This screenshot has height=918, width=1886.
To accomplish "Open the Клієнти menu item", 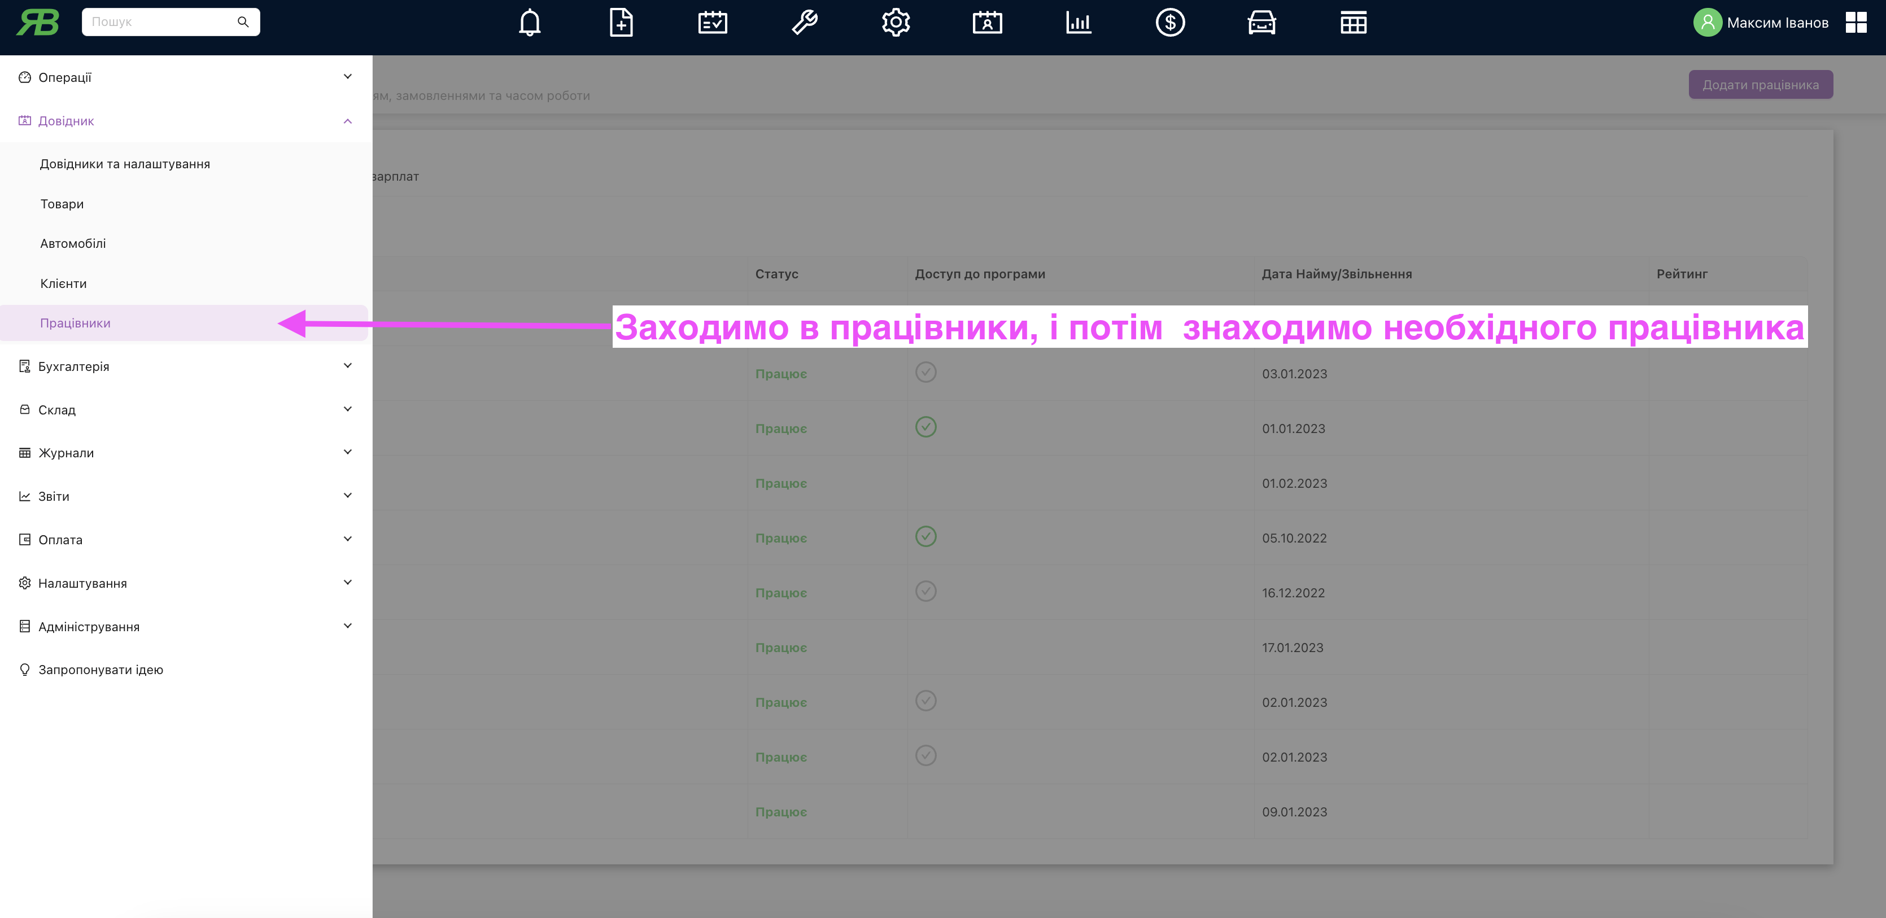I will (x=184, y=283).
